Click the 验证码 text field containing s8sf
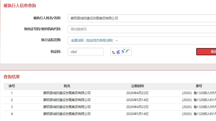This screenshot has width=216, height=121. [86, 52]
